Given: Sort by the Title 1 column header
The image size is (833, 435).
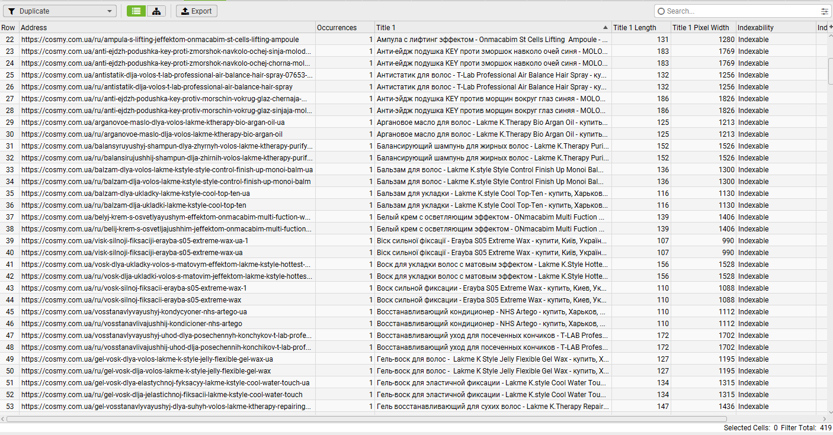Looking at the screenshot, I should (x=493, y=27).
